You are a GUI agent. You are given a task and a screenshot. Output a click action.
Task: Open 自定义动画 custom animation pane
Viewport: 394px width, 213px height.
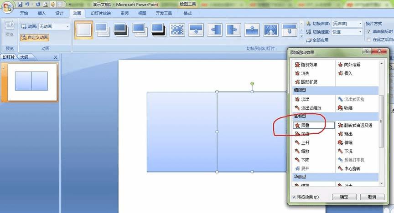[35, 37]
